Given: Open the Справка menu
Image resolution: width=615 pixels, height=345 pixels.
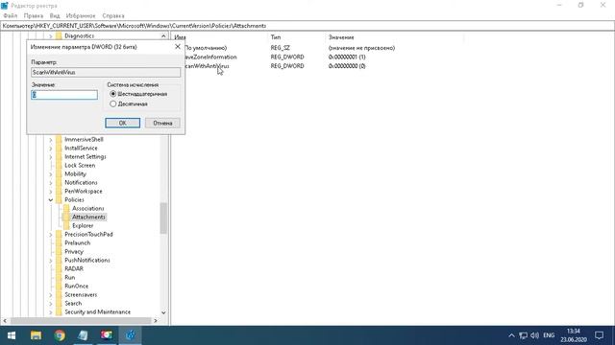Looking at the screenshot, I should point(113,15).
